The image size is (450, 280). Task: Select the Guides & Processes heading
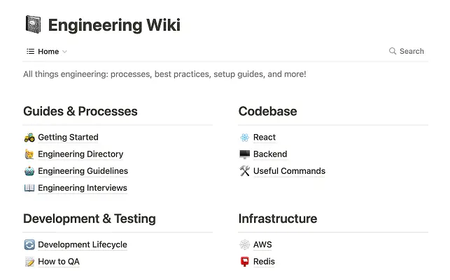(80, 111)
